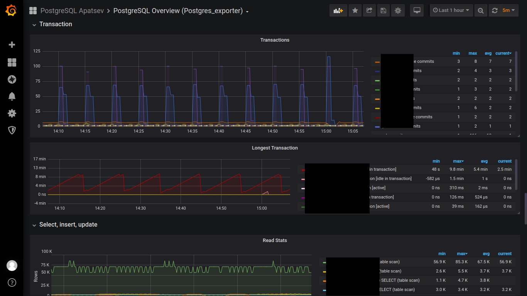Open the 5m refresh interval dropdown
This screenshot has height=296, width=527.
pyautogui.click(x=508, y=10)
